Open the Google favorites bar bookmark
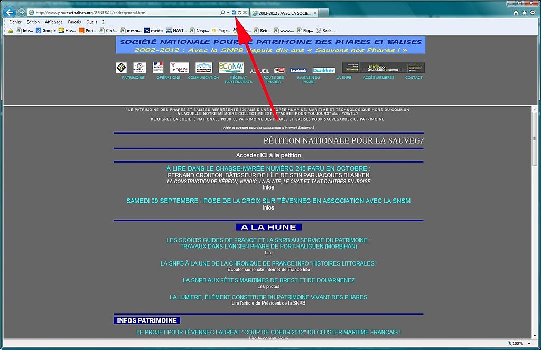The image size is (541, 350). (x=46, y=31)
